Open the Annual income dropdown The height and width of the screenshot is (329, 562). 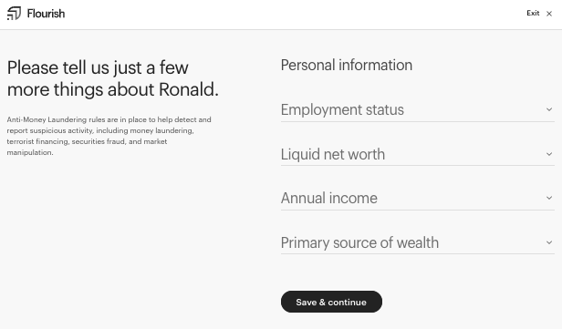click(418, 199)
